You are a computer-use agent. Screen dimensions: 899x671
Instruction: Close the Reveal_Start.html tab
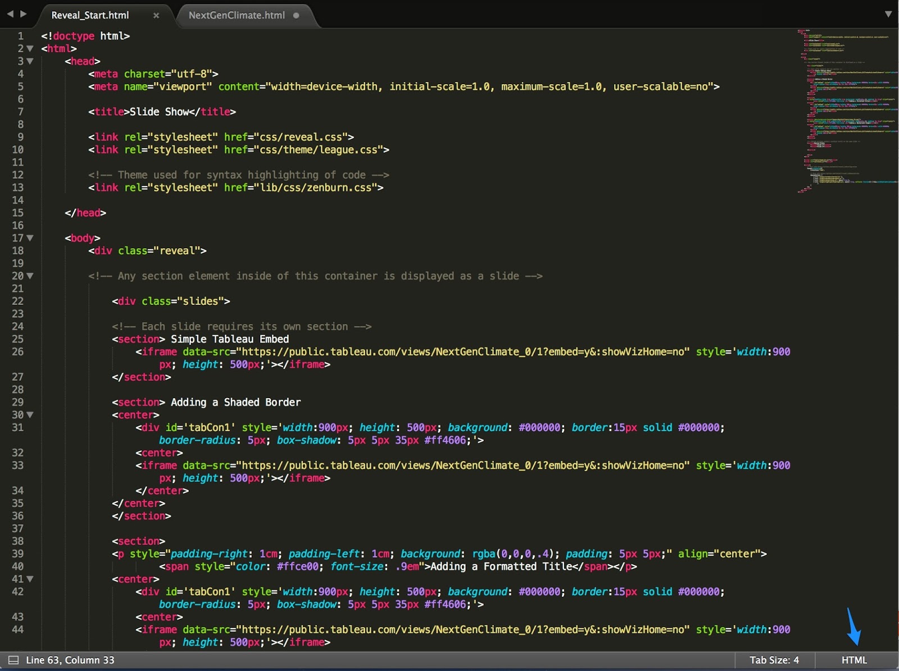coord(156,16)
